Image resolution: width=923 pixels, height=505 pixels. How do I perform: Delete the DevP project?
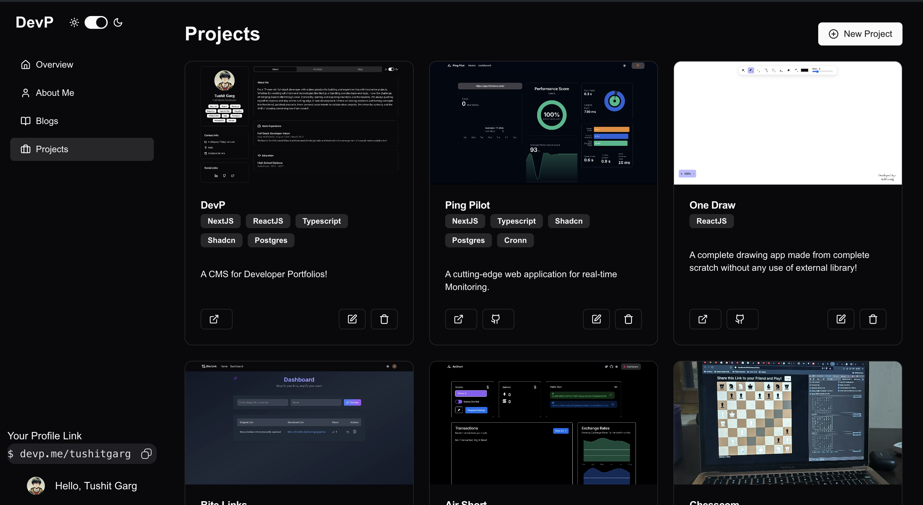pos(384,319)
